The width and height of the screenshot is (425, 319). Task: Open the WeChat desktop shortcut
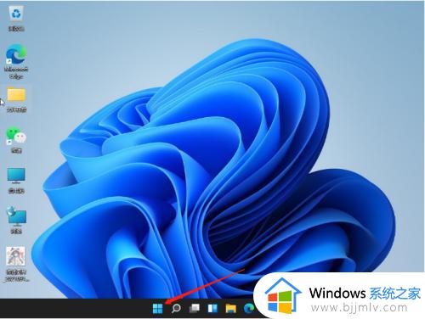16,136
